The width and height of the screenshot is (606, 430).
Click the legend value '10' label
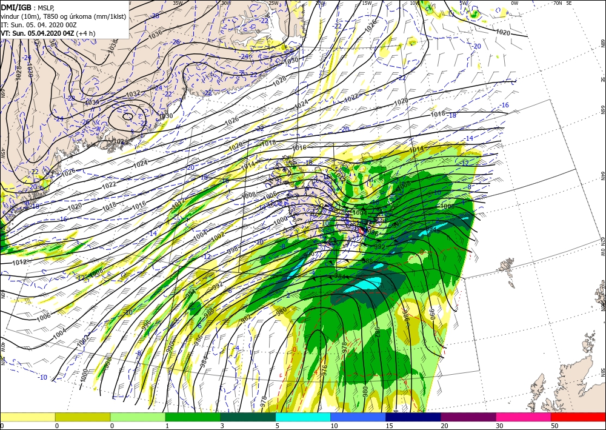(334, 426)
